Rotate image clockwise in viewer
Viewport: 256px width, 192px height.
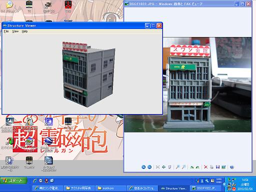(192, 167)
